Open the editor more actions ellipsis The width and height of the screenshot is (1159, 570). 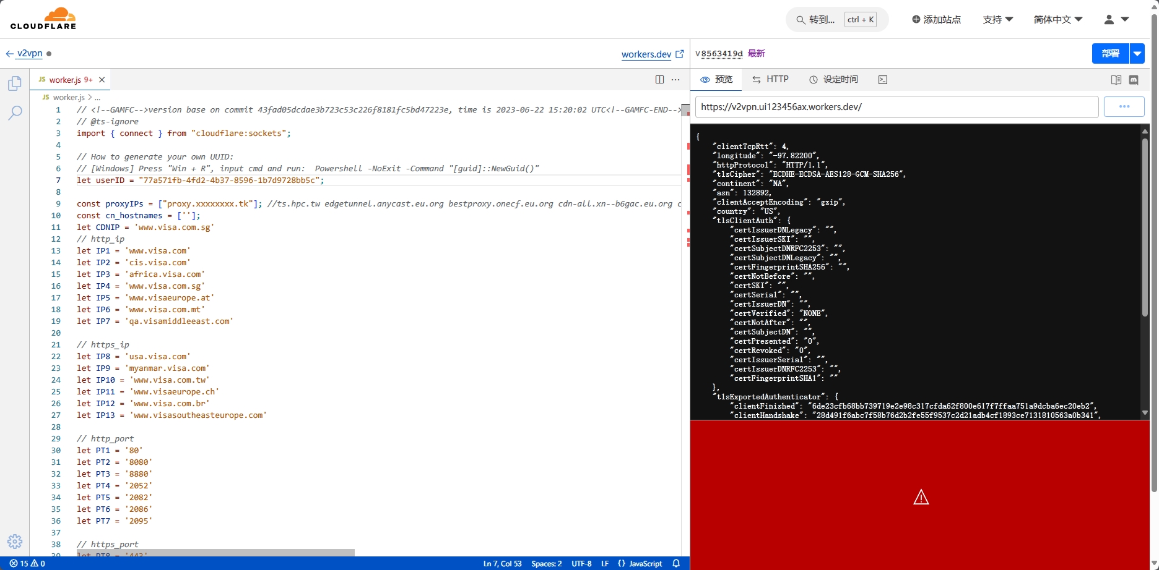pos(675,80)
